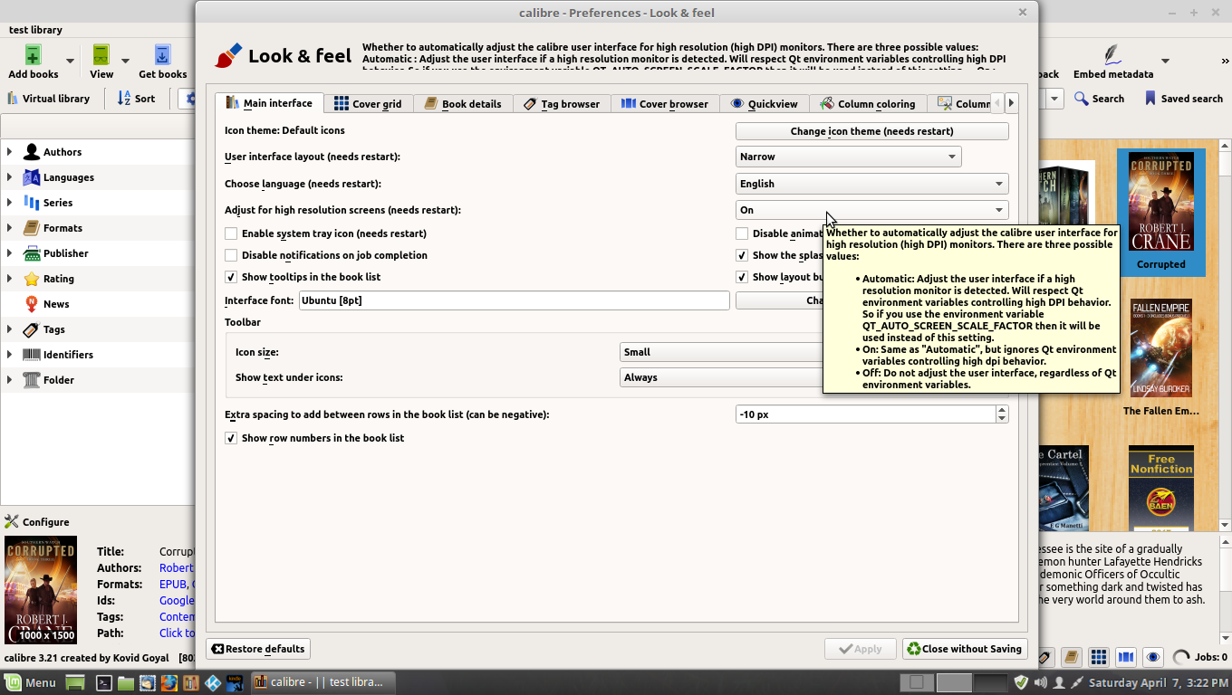Image resolution: width=1232 pixels, height=695 pixels.
Task: Select Corrupted book cover in main window
Action: pos(1160,202)
